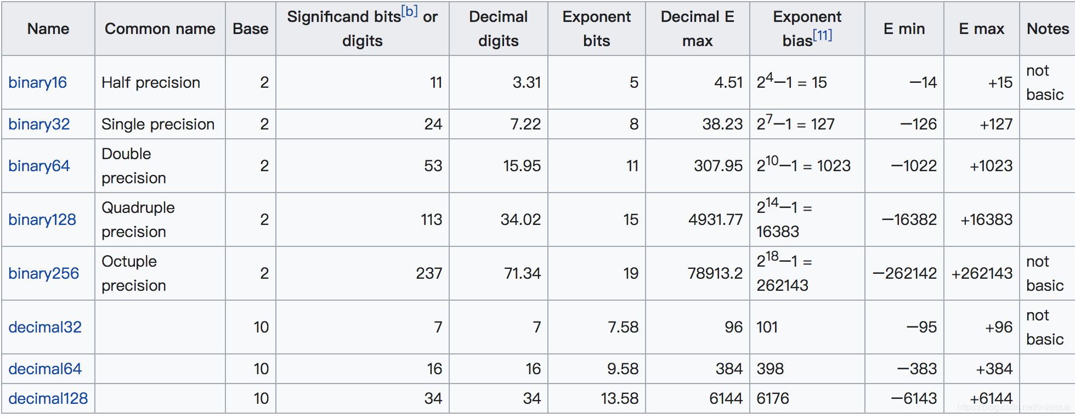Viewport: 1075px width, 417px height.
Task: Open the binary256 link
Action: pos(44,273)
